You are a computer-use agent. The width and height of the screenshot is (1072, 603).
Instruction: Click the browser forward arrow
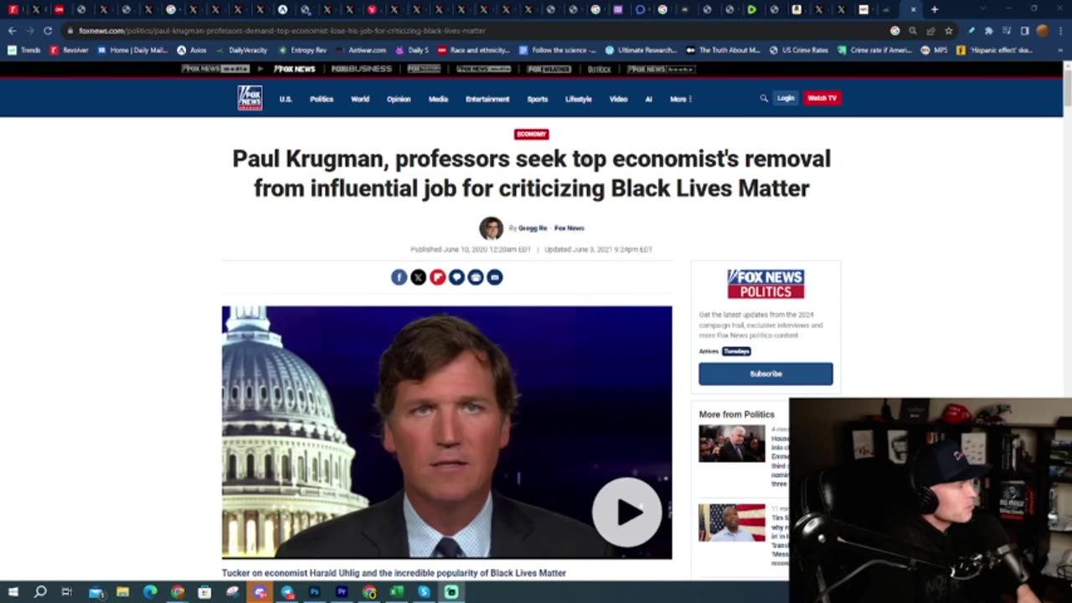[x=29, y=30]
